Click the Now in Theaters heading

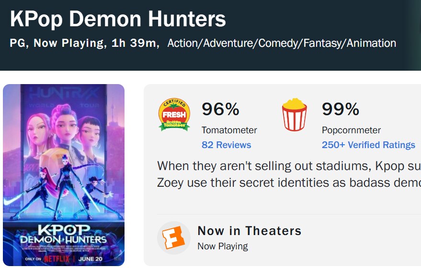pyautogui.click(x=250, y=231)
